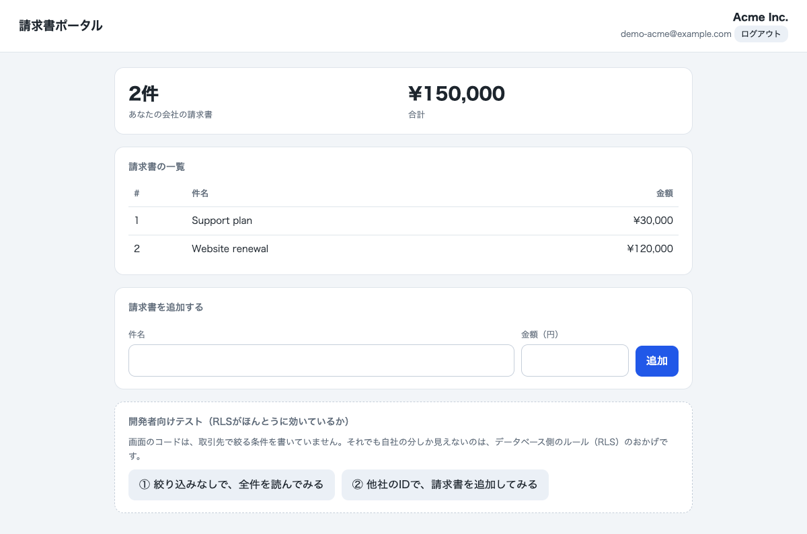Click ② 他社のIDで、請求書を追加してみる button
This screenshot has height=534, width=807.
click(x=445, y=485)
